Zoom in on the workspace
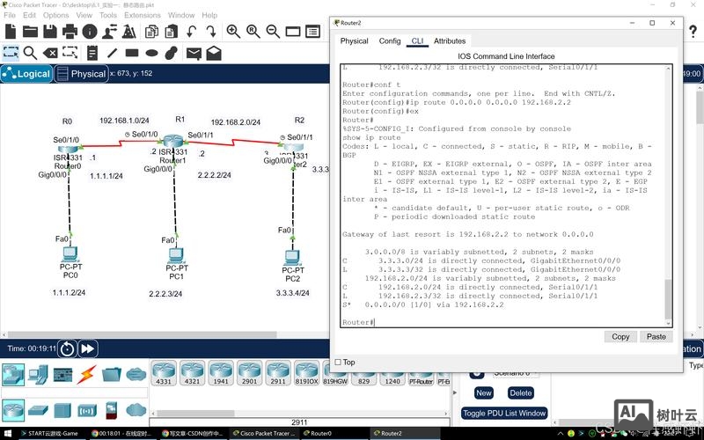The image size is (704, 440). point(233,32)
